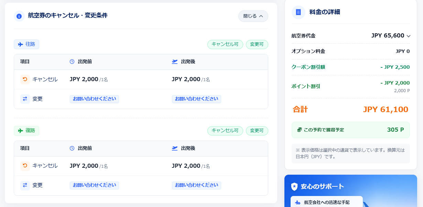Click the clock icon beside 出発前 in 往路 table

(72, 62)
